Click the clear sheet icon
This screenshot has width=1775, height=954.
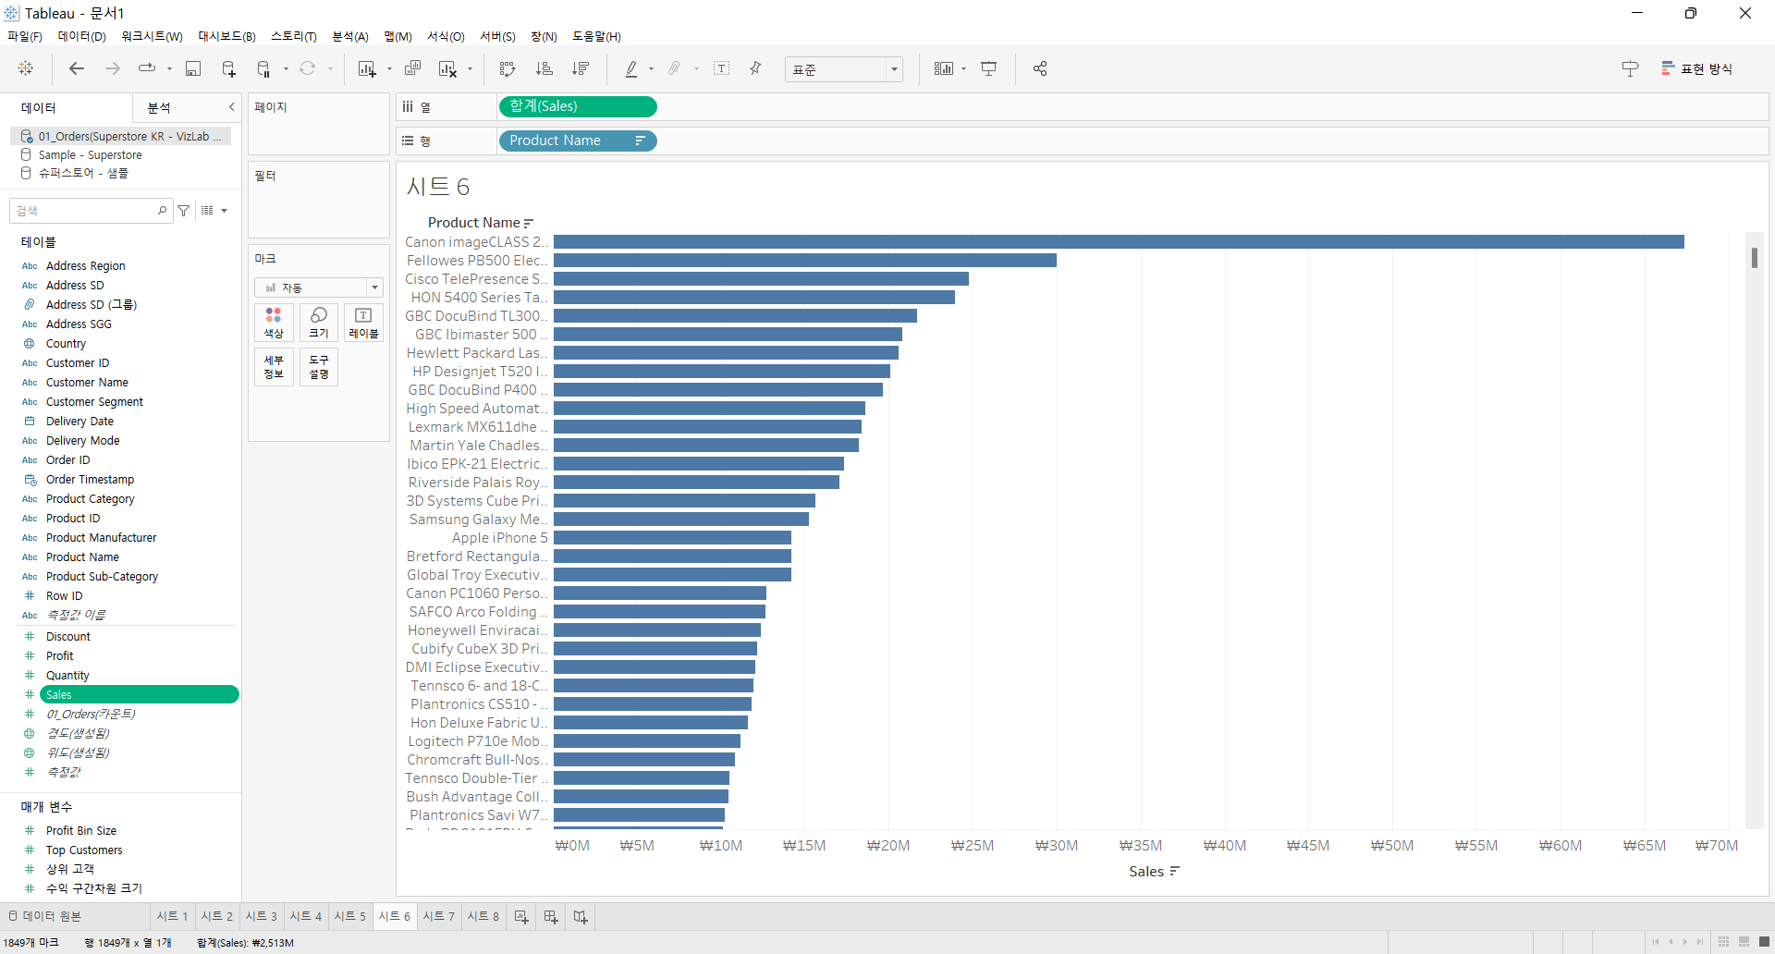[447, 68]
